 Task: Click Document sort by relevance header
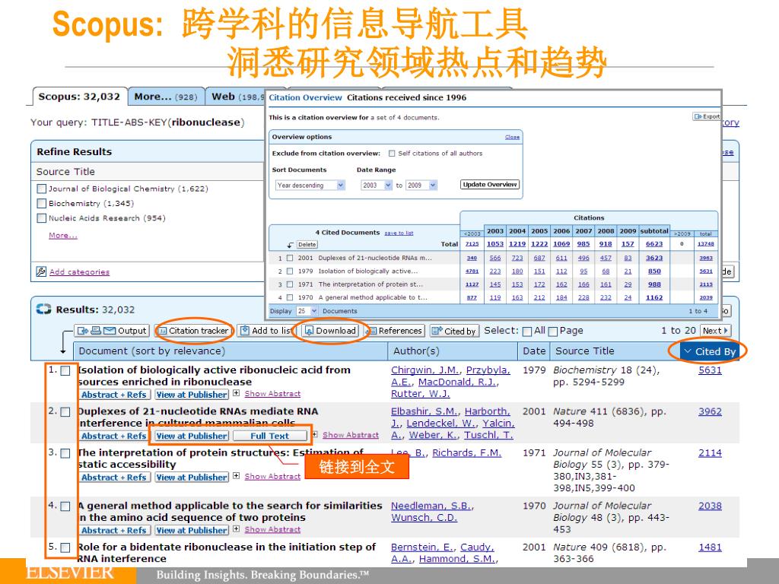coord(231,351)
